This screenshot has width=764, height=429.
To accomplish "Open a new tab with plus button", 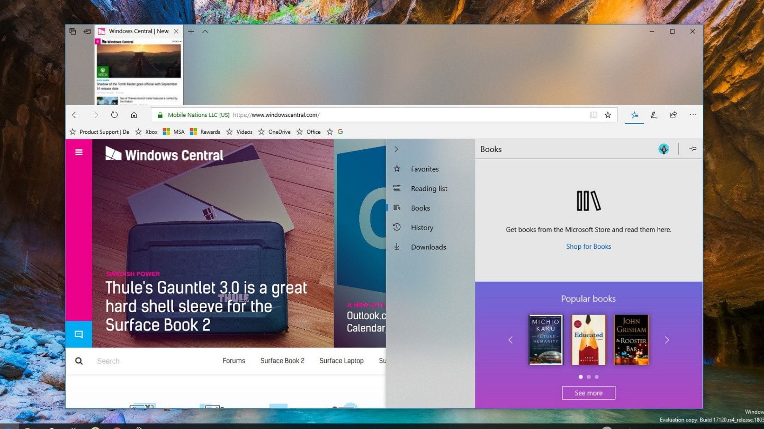I will click(x=191, y=31).
